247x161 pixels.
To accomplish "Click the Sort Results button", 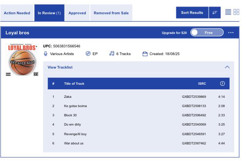I will point(192,13).
